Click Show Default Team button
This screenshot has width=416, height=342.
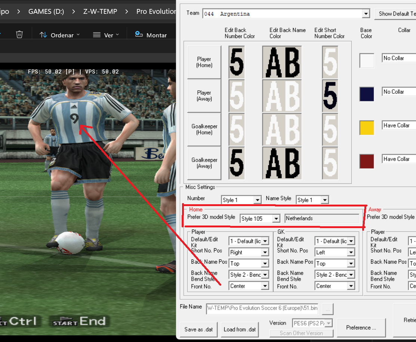(x=395, y=14)
